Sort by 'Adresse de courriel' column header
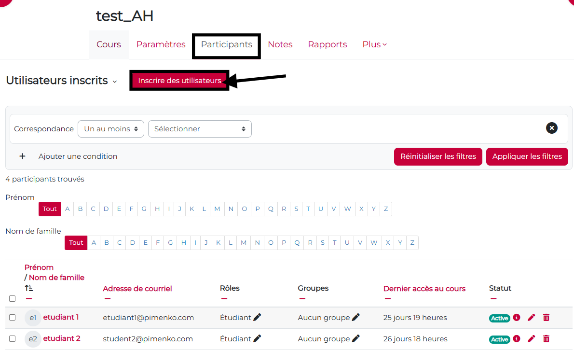Viewport: 574px width, 350px height. (137, 289)
